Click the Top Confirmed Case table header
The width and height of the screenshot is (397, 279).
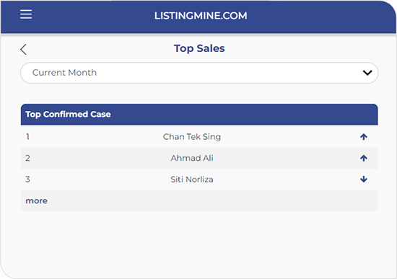click(199, 115)
